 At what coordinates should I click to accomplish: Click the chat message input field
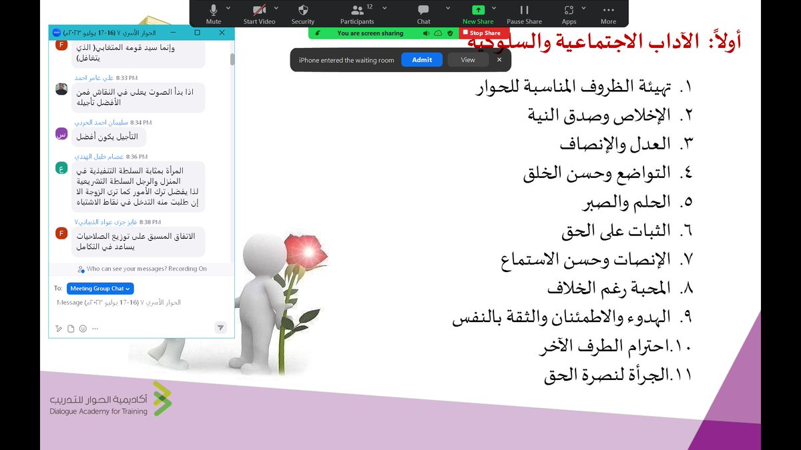tap(142, 303)
